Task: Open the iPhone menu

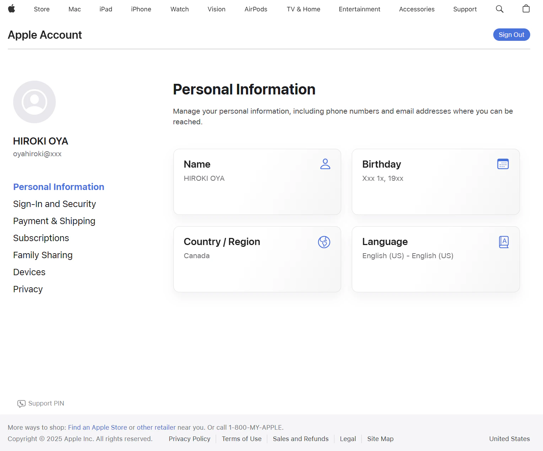Action: [x=141, y=9]
